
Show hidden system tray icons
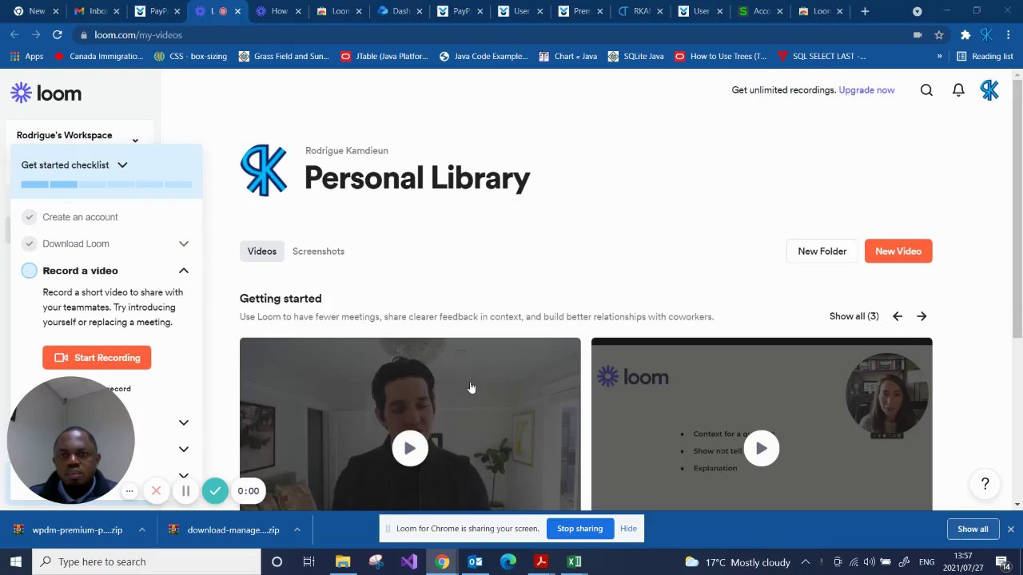(x=806, y=561)
